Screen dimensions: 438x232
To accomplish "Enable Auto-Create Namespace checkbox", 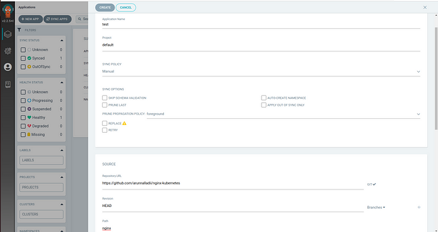I will [x=263, y=98].
